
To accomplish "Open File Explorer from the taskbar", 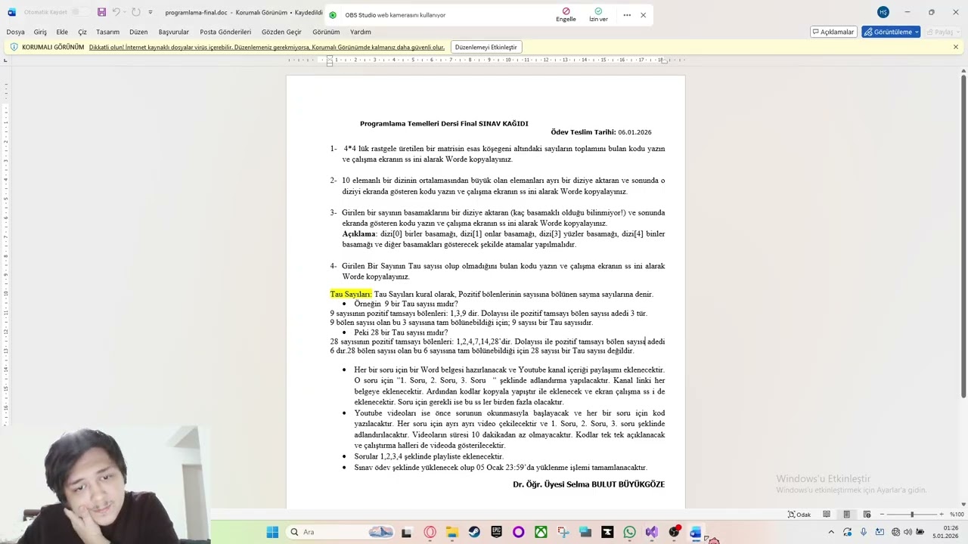I will [x=451, y=532].
